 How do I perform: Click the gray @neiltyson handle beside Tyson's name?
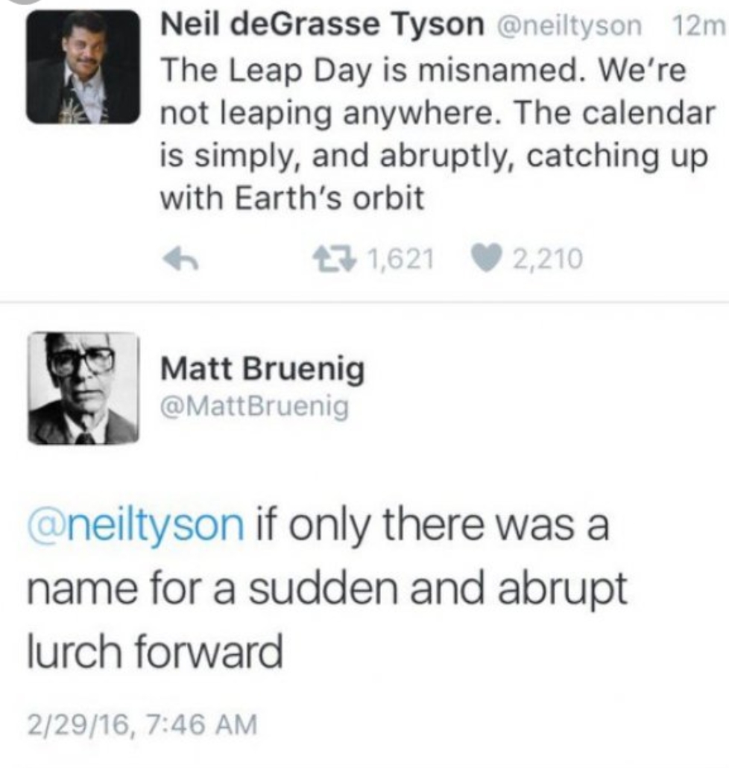click(569, 26)
